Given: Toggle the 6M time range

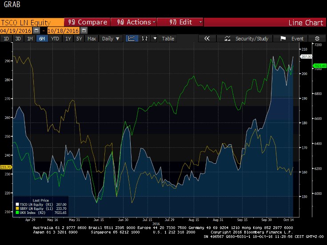Looking at the screenshot, I should coord(42,39).
